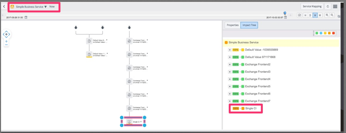Expand the Exchange Frontend7 row

point(229,101)
